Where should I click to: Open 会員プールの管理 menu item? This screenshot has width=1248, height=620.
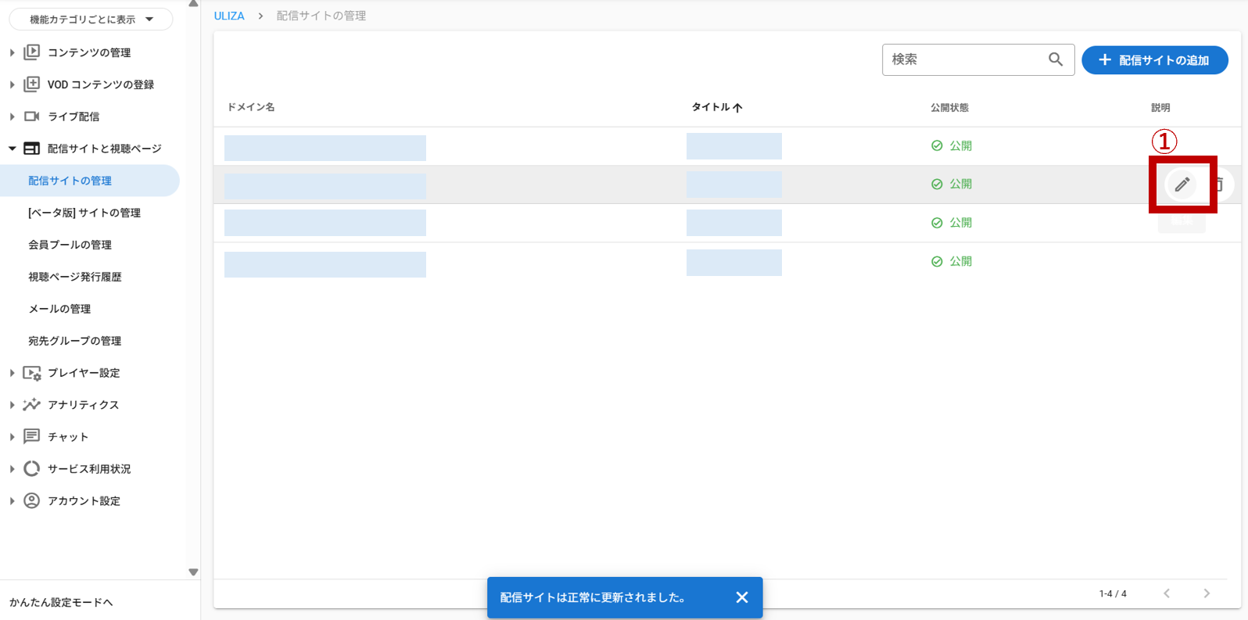pos(70,245)
